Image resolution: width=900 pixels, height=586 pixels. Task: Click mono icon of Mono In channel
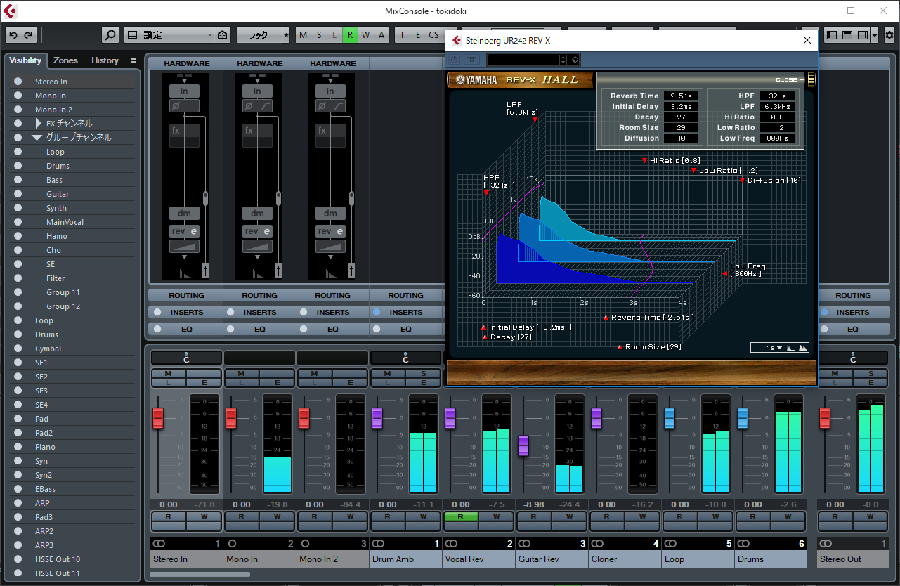232,543
